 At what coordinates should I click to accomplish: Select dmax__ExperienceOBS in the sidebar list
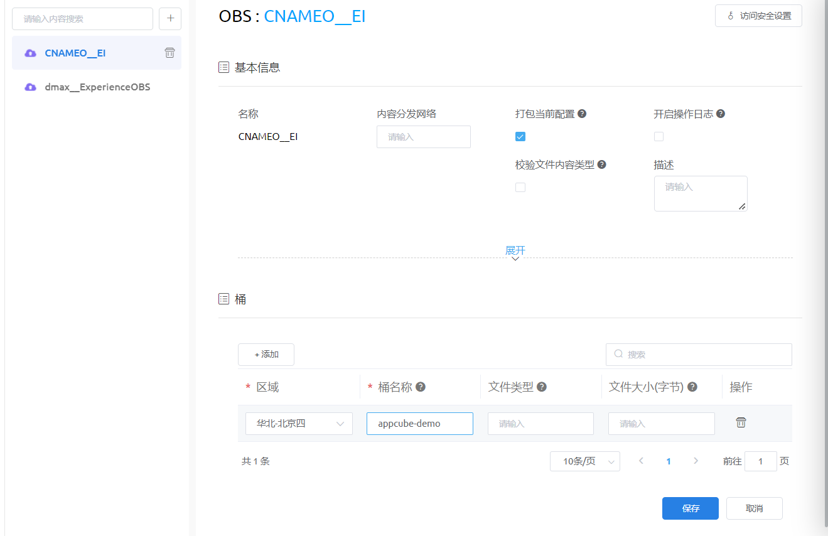click(x=96, y=87)
